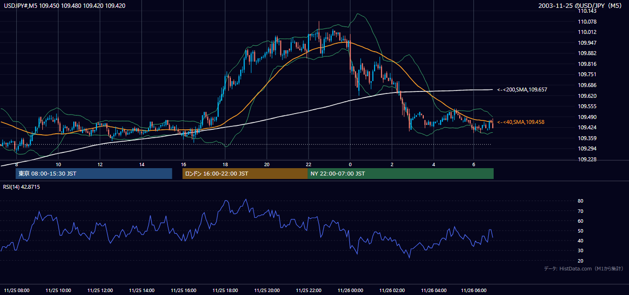Click the time label 11/25 12:00

[x=100, y=290]
